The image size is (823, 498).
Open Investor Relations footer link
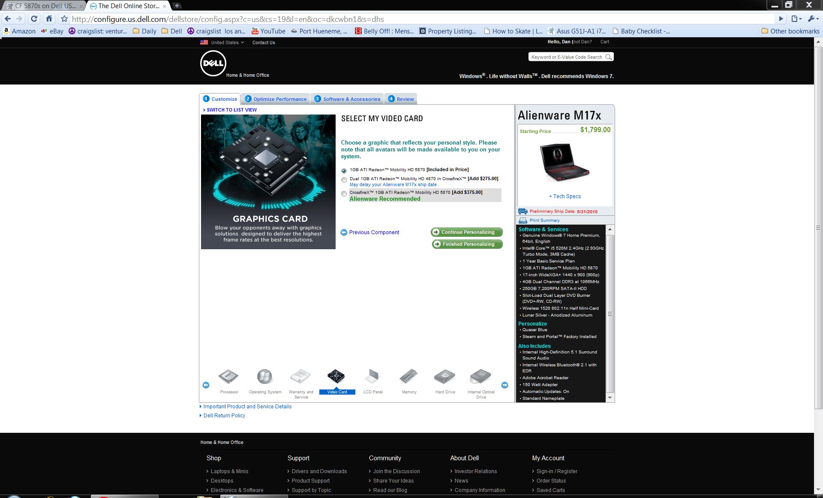[x=476, y=471]
